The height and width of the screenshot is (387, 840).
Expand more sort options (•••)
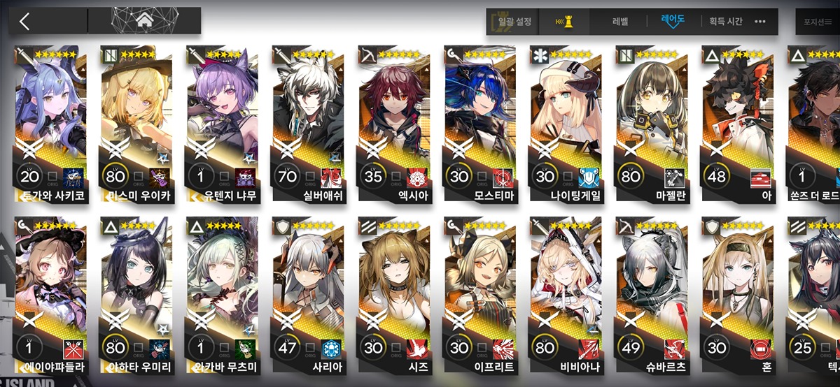760,22
